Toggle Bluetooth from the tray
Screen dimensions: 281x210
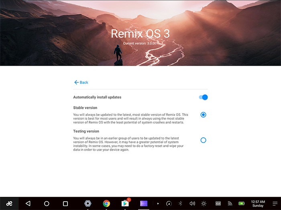click(x=180, y=204)
